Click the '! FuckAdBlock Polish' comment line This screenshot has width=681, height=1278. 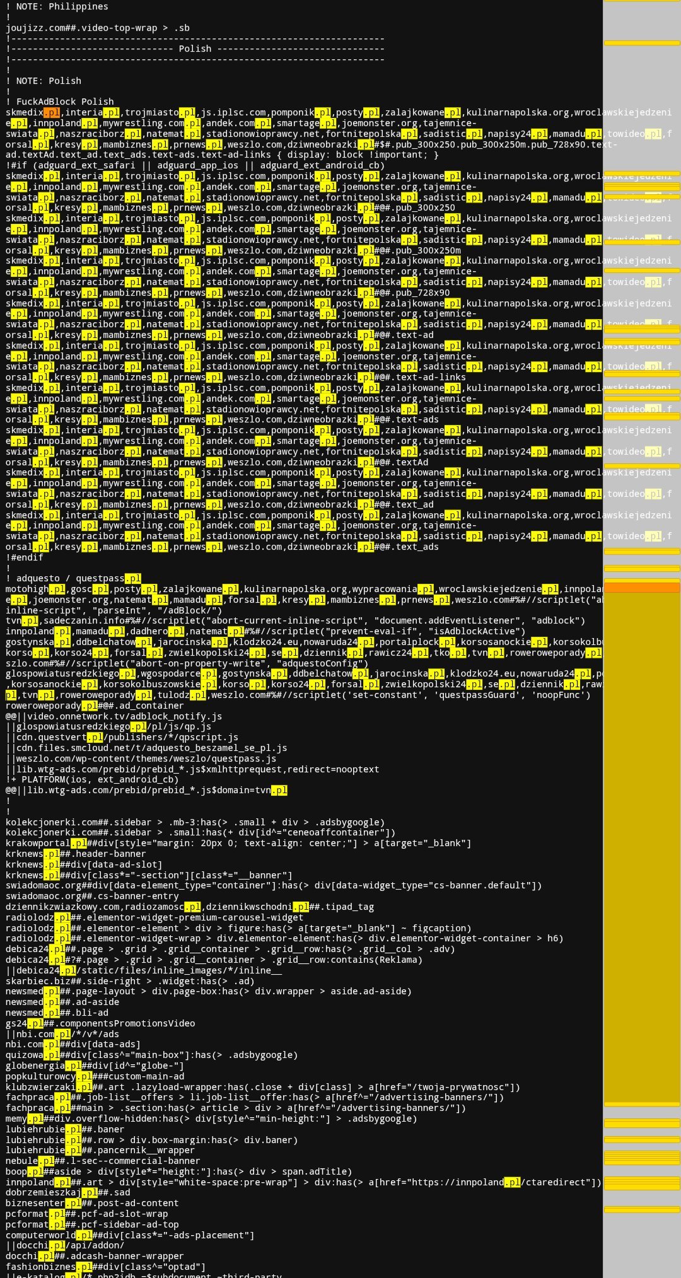pos(60,102)
